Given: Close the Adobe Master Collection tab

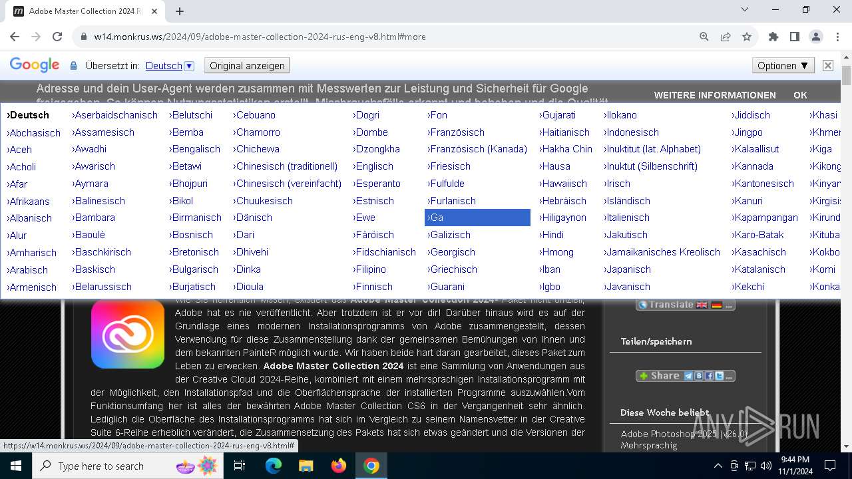Looking at the screenshot, I should [x=154, y=11].
